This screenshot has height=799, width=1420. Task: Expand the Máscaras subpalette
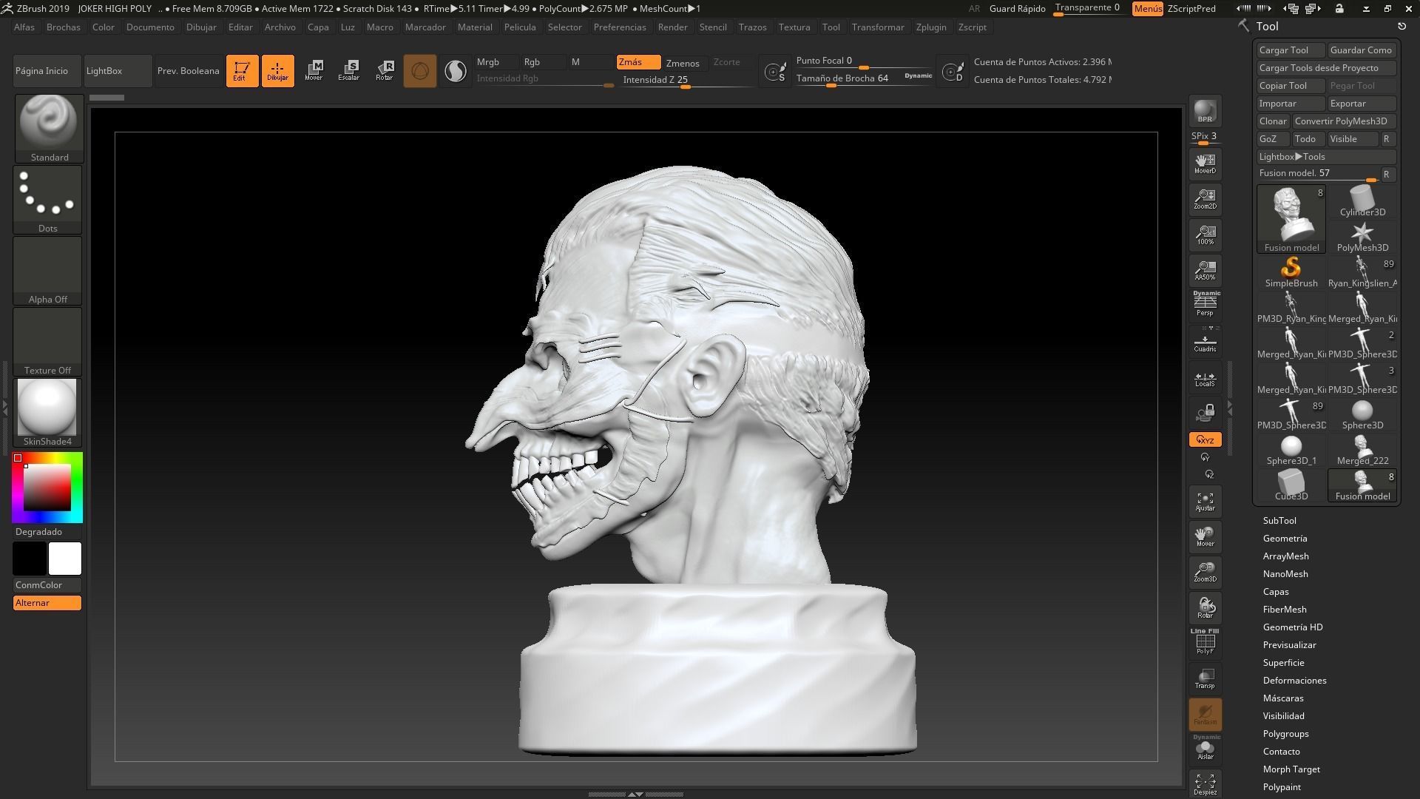tap(1283, 698)
